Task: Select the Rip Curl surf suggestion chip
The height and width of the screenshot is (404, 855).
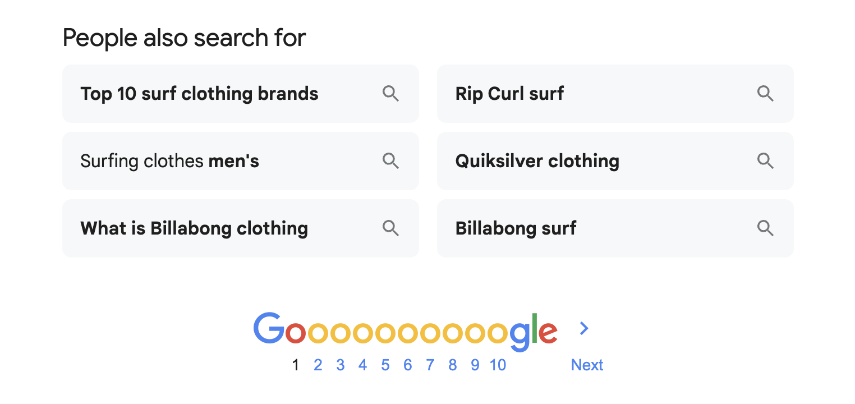Action: pyautogui.click(x=509, y=94)
